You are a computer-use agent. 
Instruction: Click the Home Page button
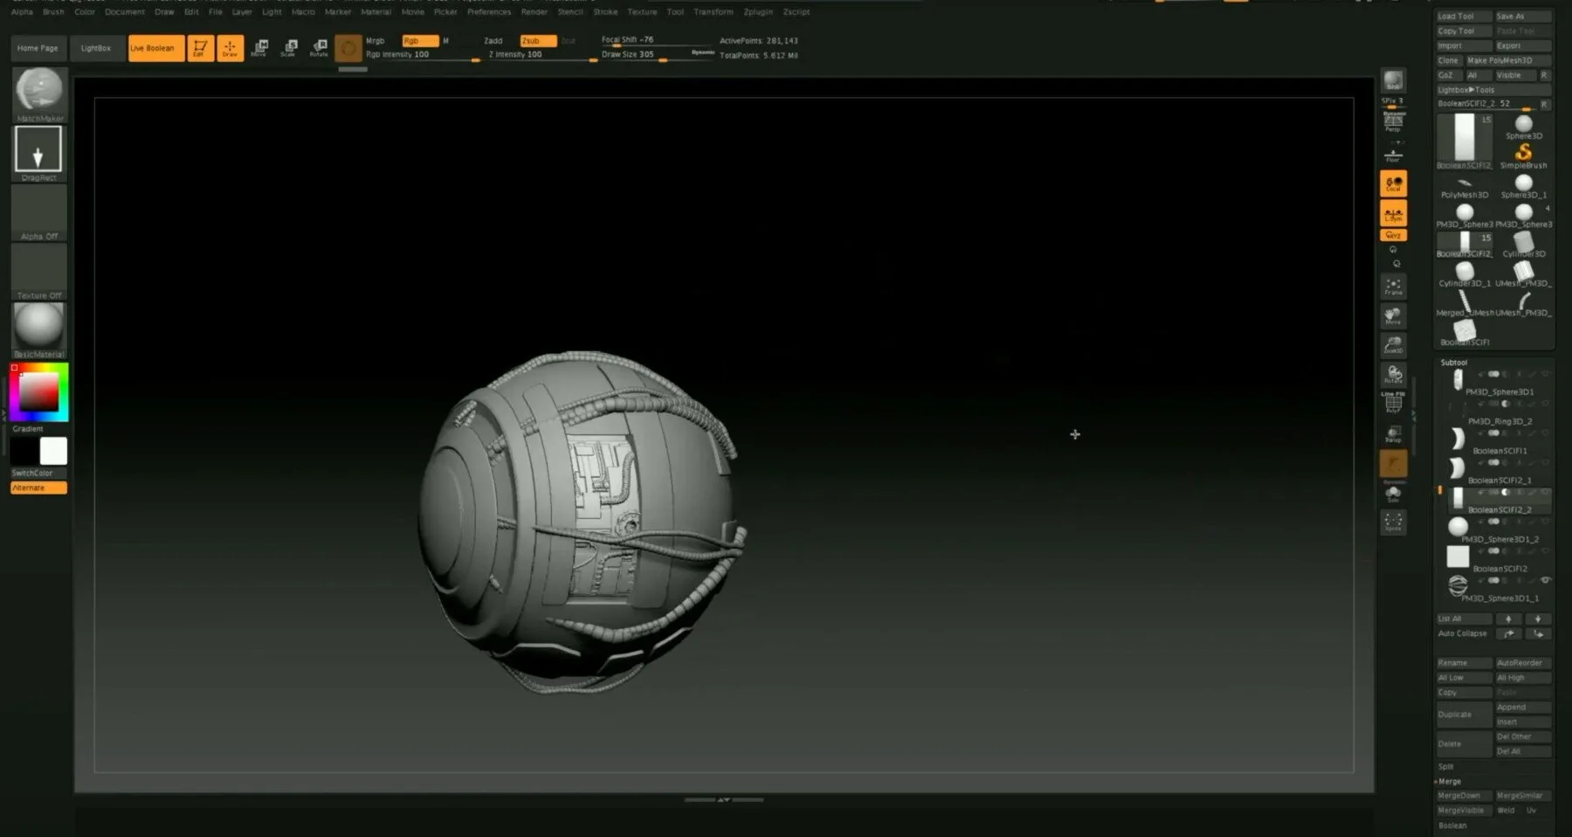[38, 48]
